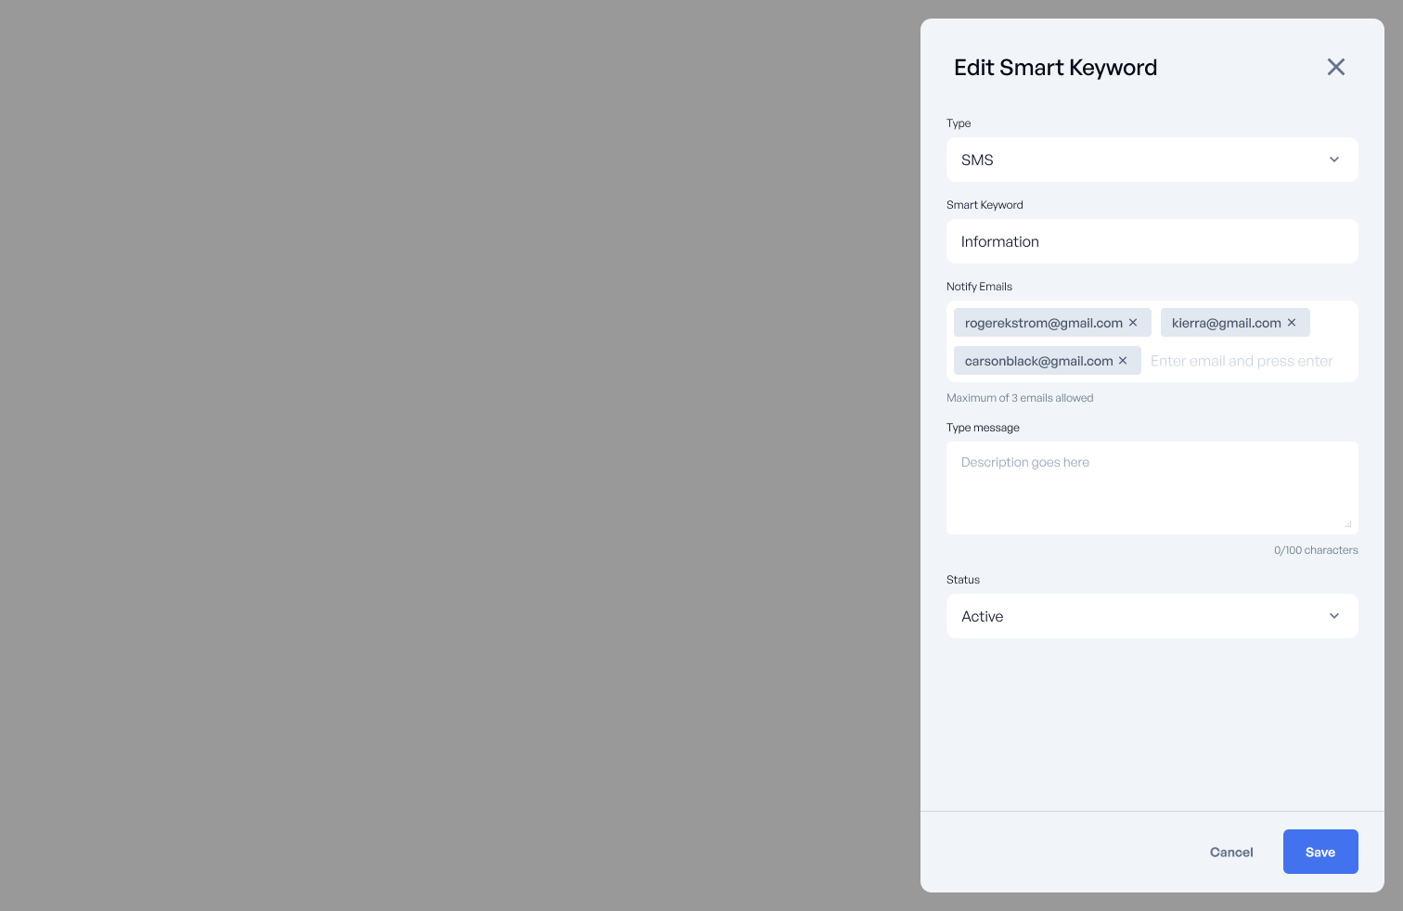Select the carsonblack@gmail.com email tag
Image resolution: width=1403 pixels, height=911 pixels.
pos(1038,361)
